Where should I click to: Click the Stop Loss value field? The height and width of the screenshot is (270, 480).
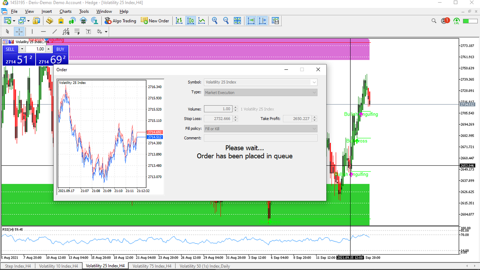pyautogui.click(x=218, y=119)
